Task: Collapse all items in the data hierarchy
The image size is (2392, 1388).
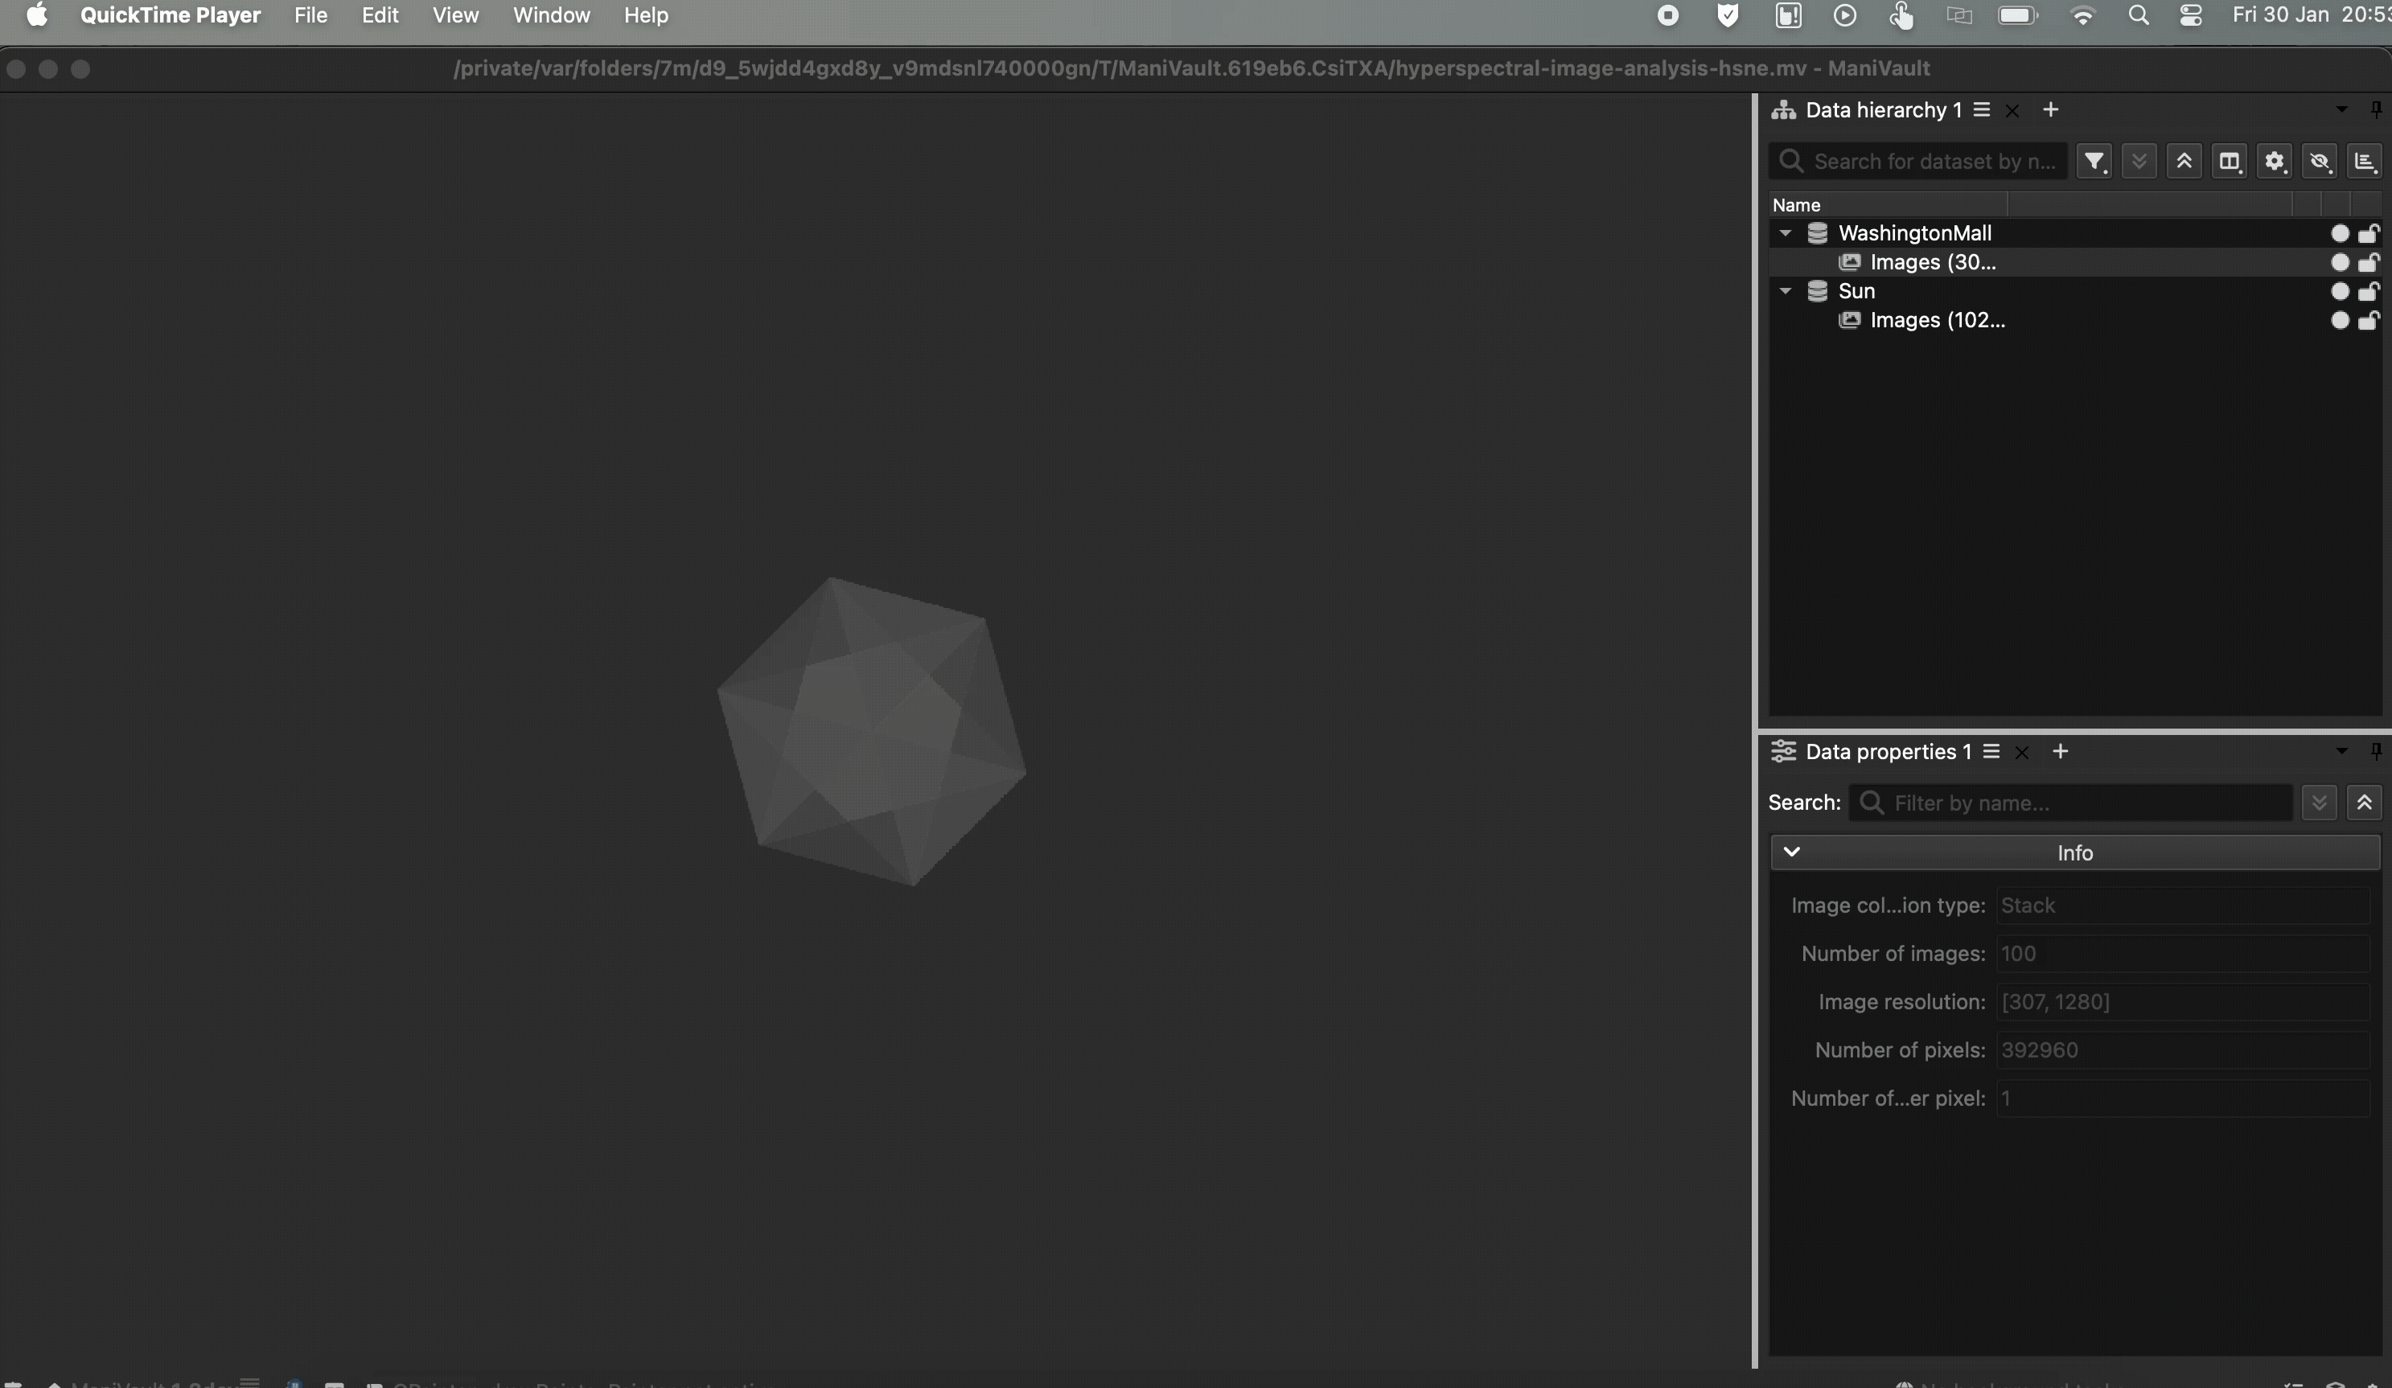Action: (2184, 162)
